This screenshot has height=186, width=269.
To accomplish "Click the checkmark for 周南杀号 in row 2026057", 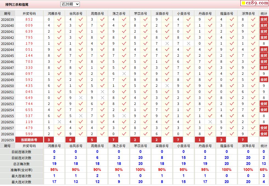I will coord(103,128).
